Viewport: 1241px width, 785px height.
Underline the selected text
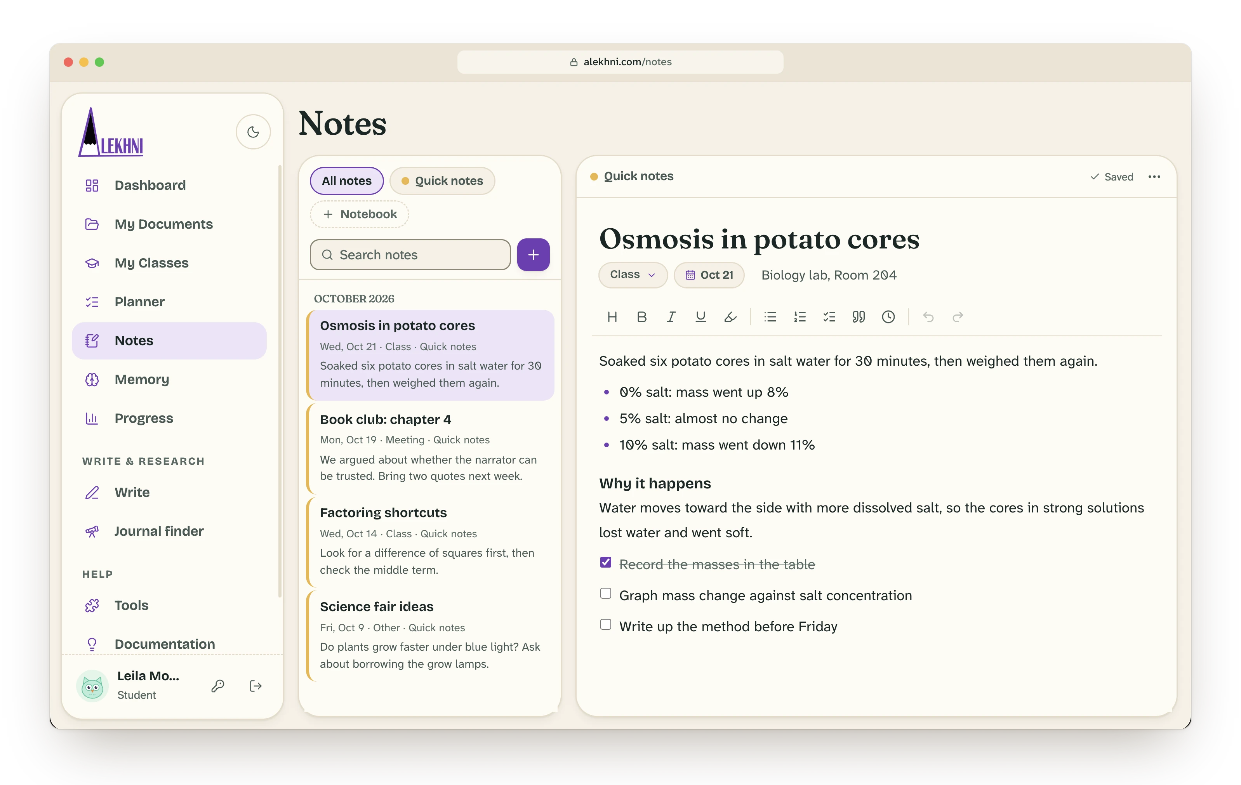tap(700, 317)
